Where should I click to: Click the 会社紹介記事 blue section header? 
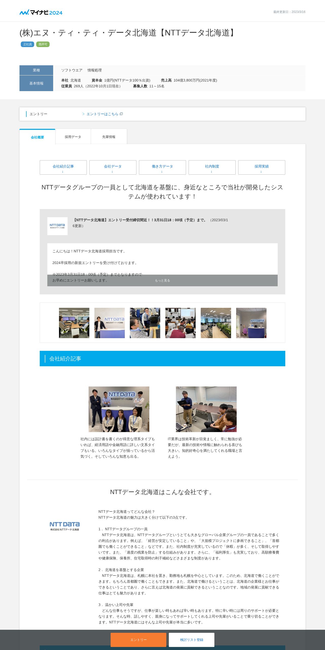pos(162,358)
